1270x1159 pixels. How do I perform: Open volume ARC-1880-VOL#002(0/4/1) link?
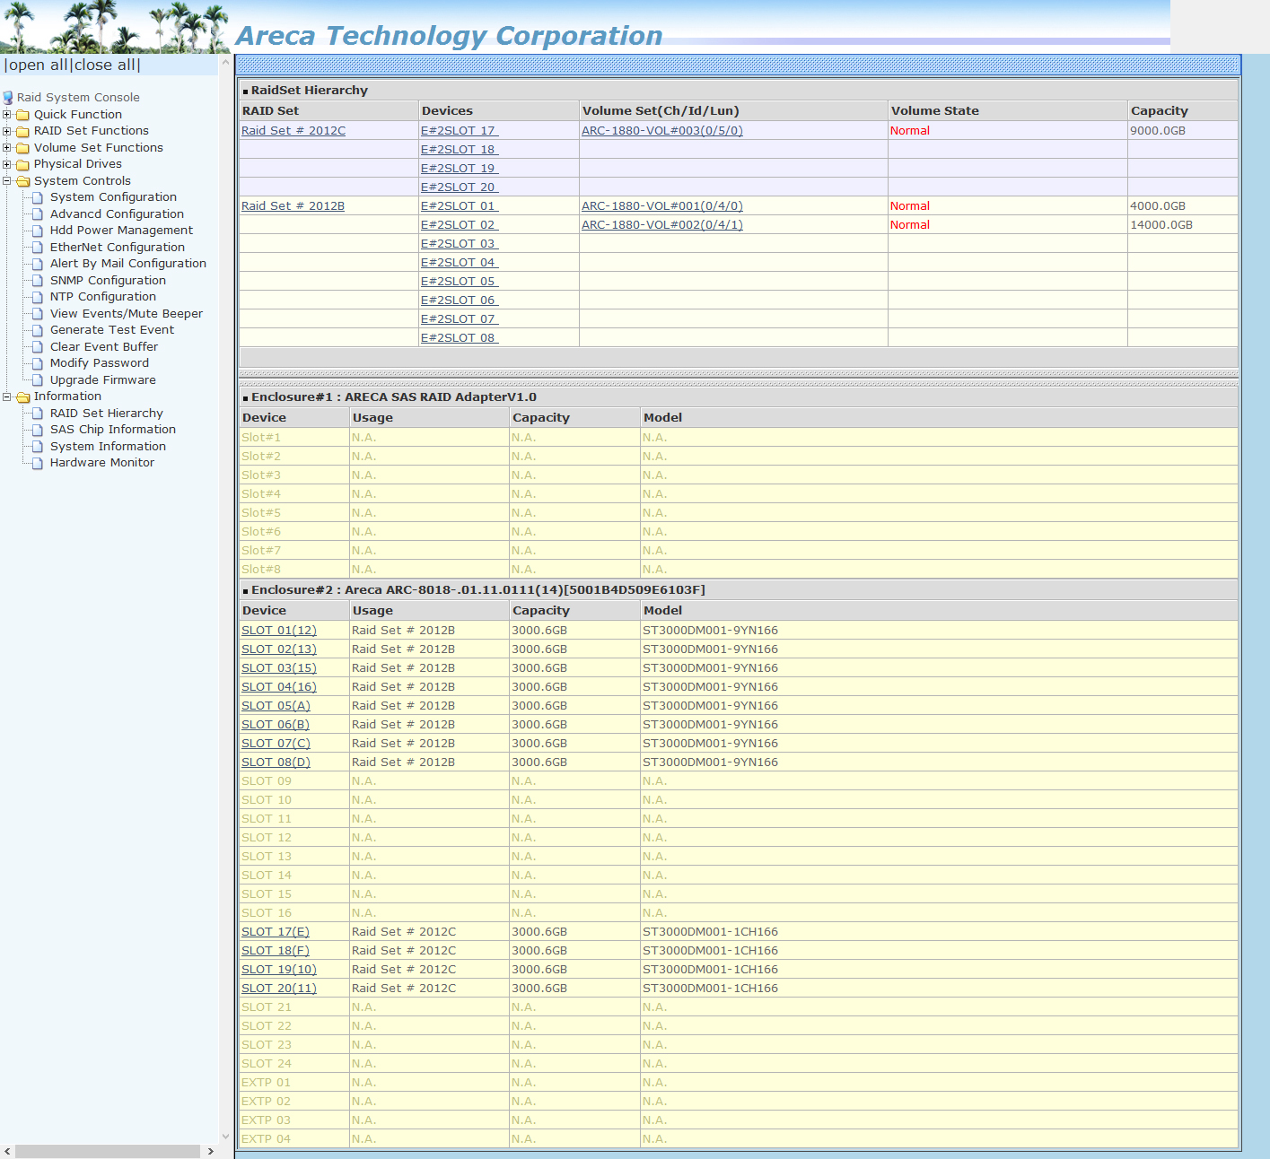click(x=661, y=225)
